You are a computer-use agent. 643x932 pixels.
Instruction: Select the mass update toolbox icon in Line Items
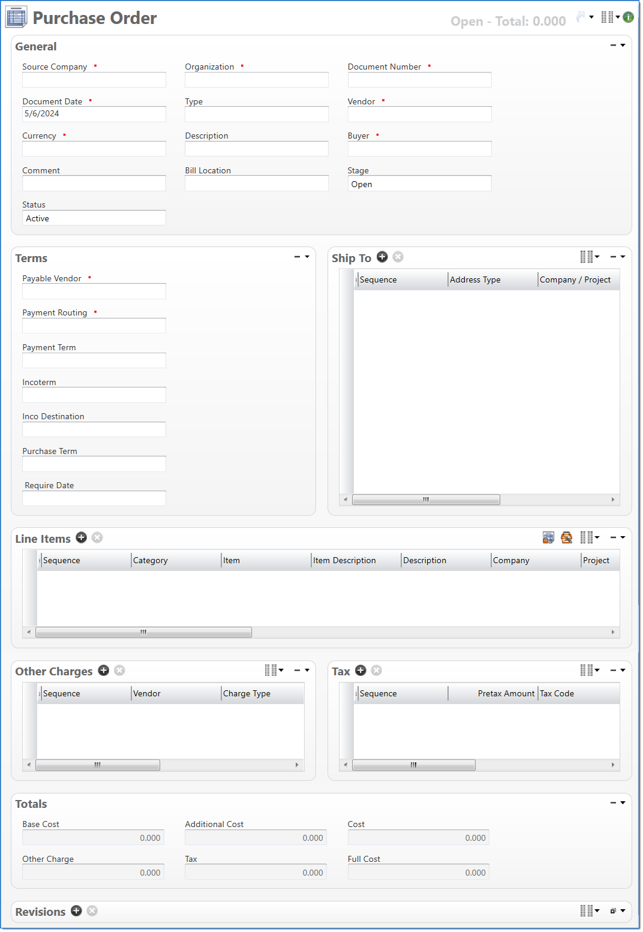pyautogui.click(x=566, y=537)
